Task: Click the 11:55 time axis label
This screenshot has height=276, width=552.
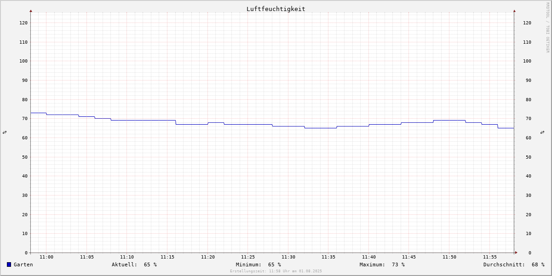Action: coord(490,257)
